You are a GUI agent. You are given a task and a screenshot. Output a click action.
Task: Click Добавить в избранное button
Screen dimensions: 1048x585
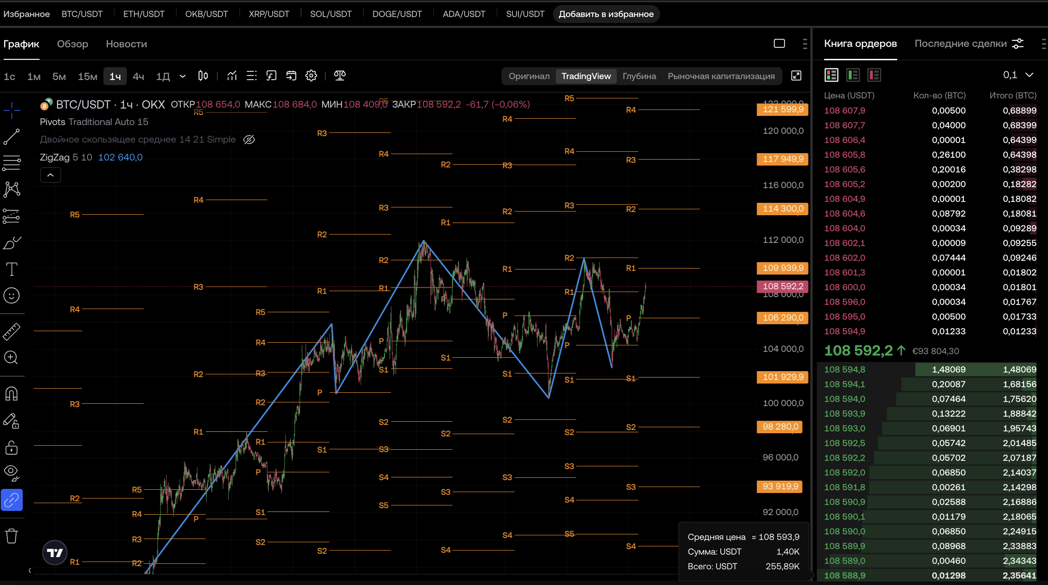606,14
